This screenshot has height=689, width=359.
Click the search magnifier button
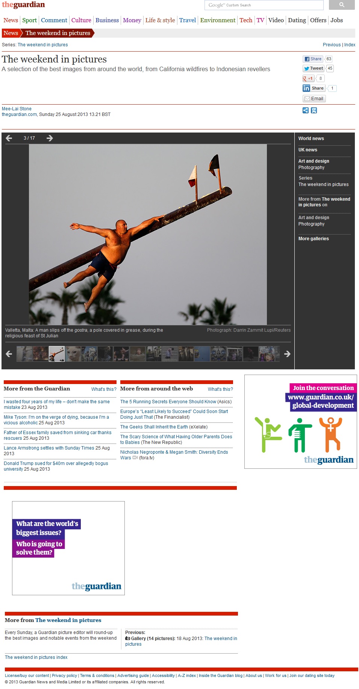coord(341,5)
